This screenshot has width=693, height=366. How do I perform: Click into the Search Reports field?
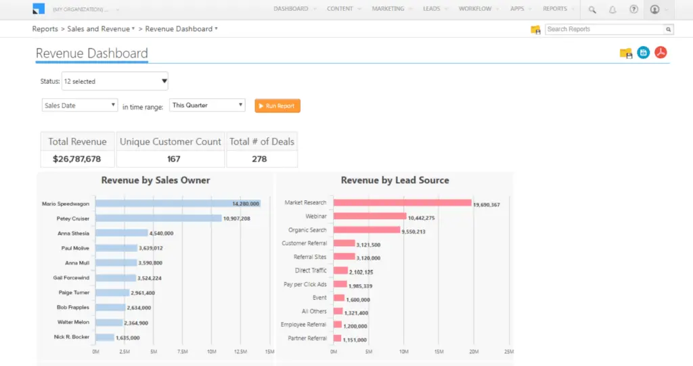[x=605, y=29]
